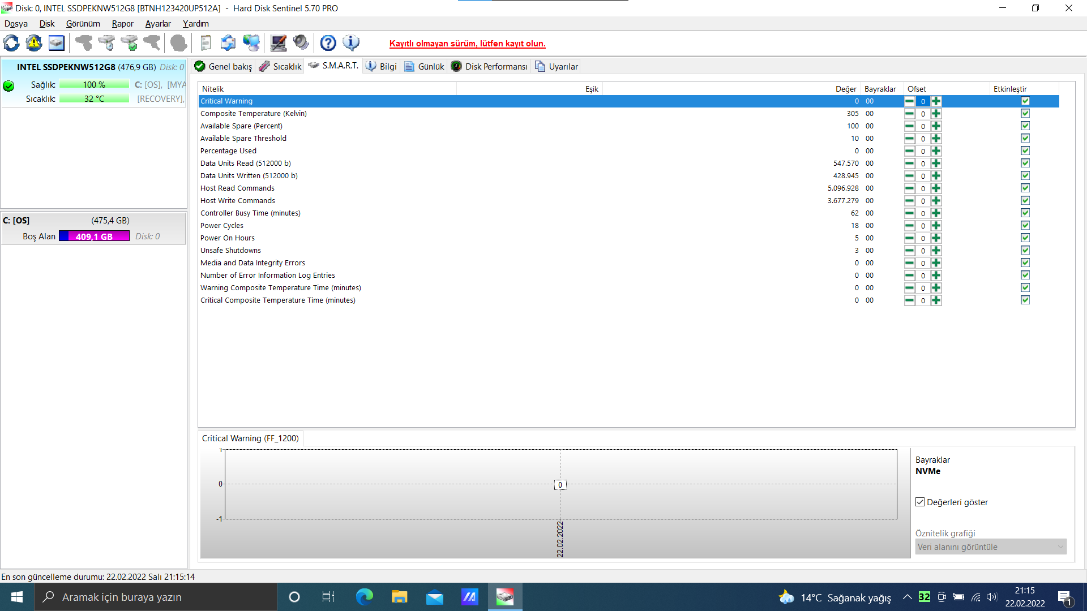This screenshot has width=1087, height=611.
Task: Click the blue-framed disk panel toolbar icon
Action: [57, 43]
